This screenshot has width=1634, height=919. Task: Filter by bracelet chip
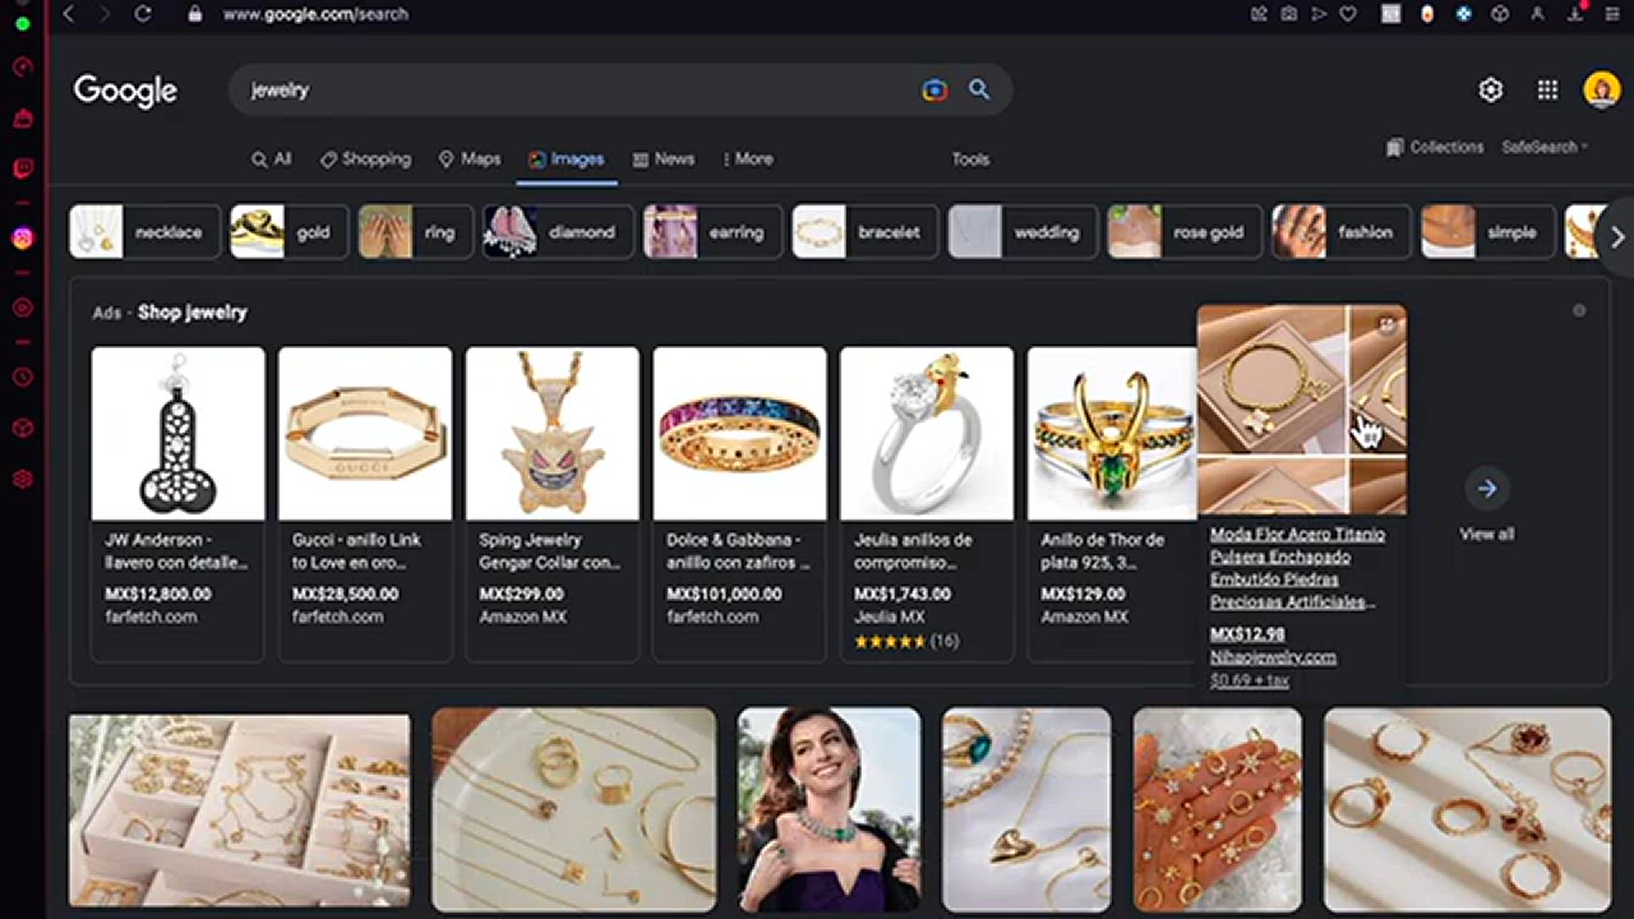tap(865, 231)
